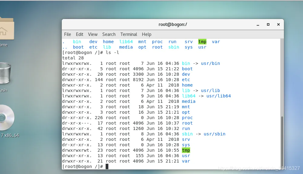Open the Home folder desktop icon
The image size is (303, 174).
coord(7,29)
